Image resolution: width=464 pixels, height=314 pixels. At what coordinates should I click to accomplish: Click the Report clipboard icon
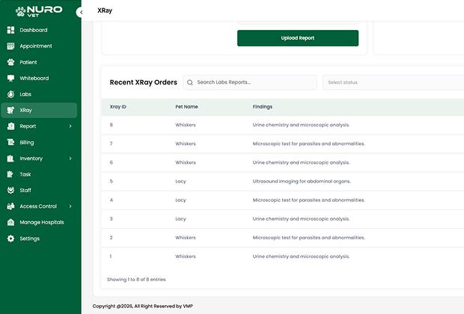pos(10,126)
